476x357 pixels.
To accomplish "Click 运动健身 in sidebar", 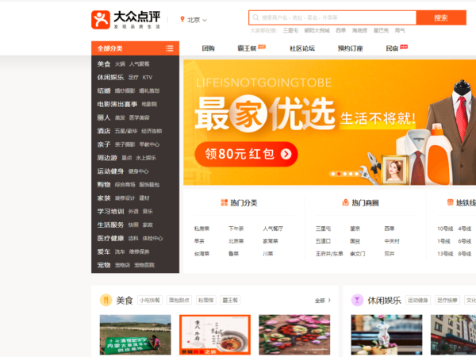I will (110, 171).
